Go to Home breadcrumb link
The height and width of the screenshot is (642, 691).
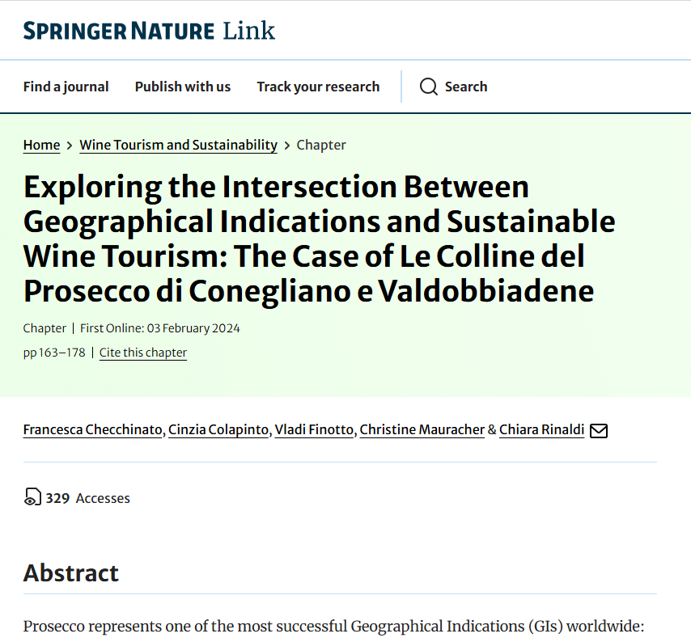click(x=41, y=145)
